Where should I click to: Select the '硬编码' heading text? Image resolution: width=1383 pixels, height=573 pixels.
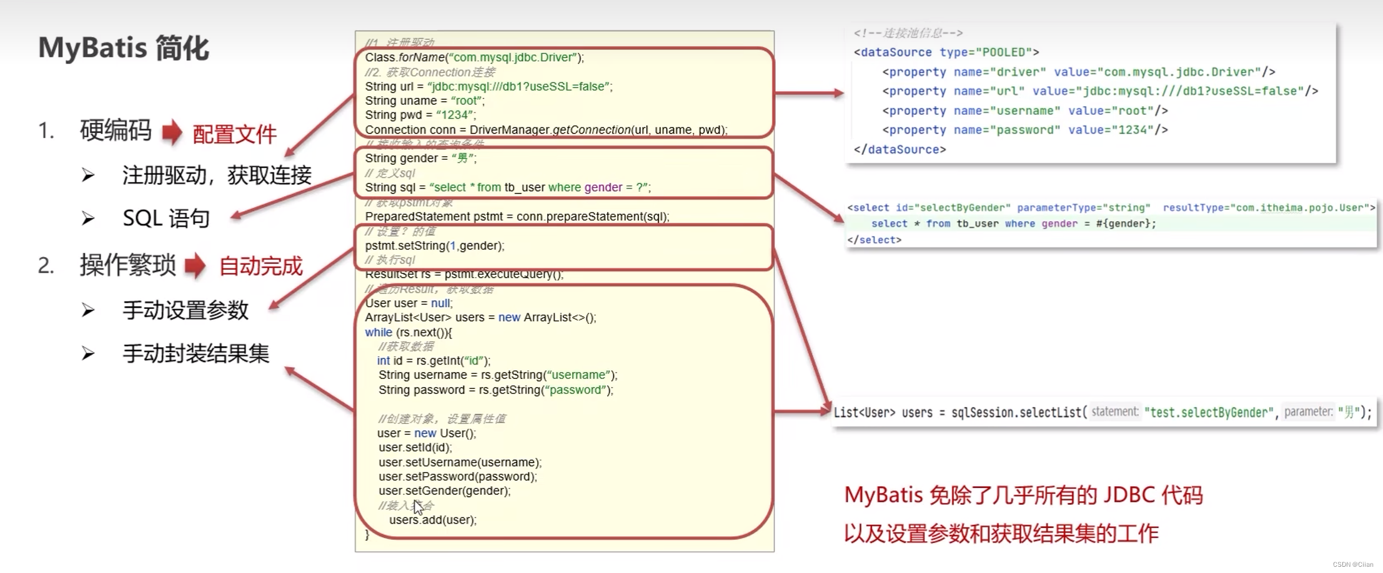point(116,130)
